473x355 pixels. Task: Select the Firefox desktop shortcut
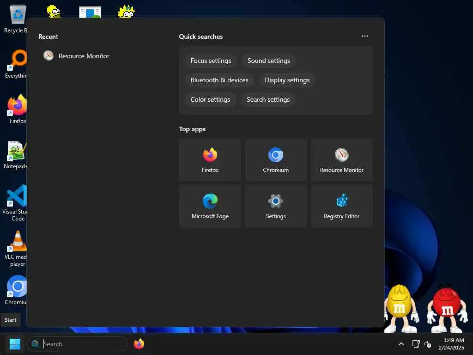point(17,109)
